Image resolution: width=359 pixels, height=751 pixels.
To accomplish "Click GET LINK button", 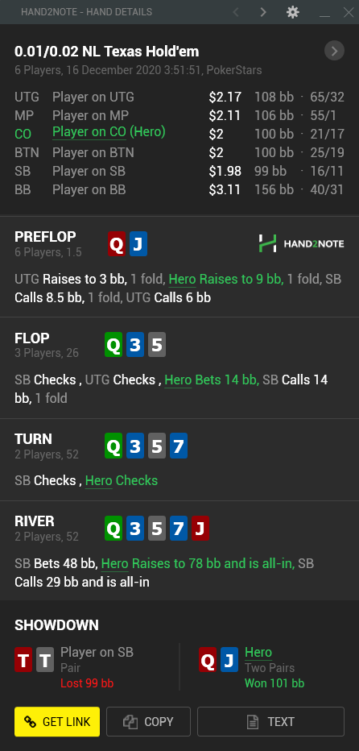I will click(57, 721).
